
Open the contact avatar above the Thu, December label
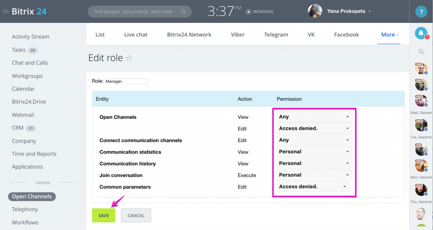(421, 190)
